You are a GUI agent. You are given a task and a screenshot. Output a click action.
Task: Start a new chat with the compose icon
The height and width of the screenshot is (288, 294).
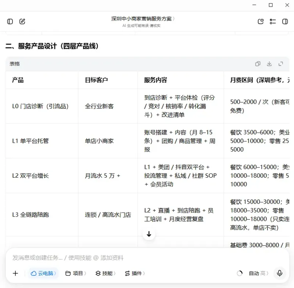(22, 22)
